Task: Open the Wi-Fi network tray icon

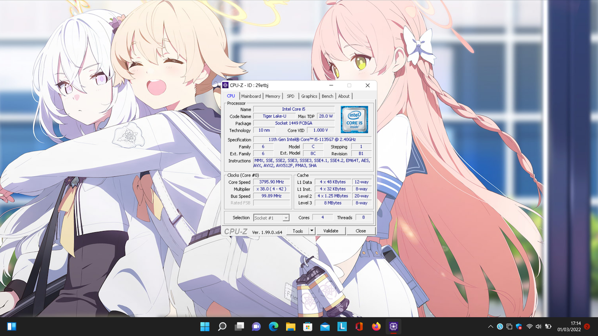Action: point(529,326)
